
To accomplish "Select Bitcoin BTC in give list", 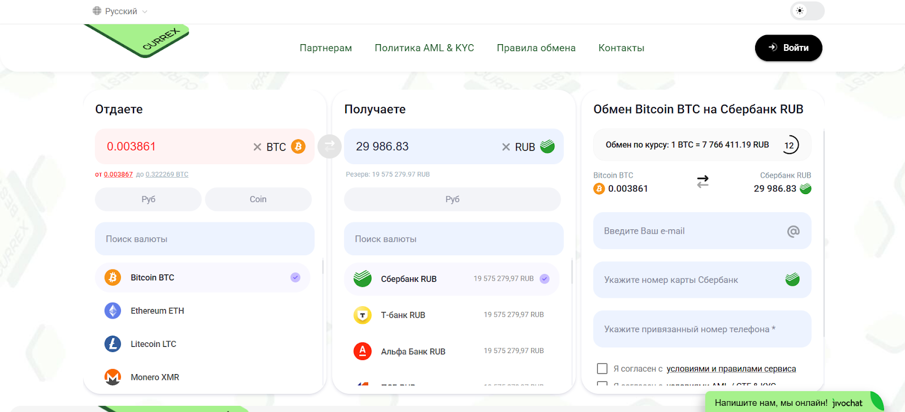I will click(x=202, y=277).
